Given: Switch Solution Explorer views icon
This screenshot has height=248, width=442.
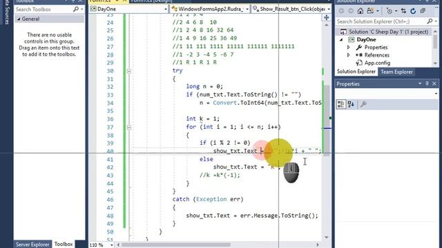Looking at the screenshot, I should tap(370, 11).
